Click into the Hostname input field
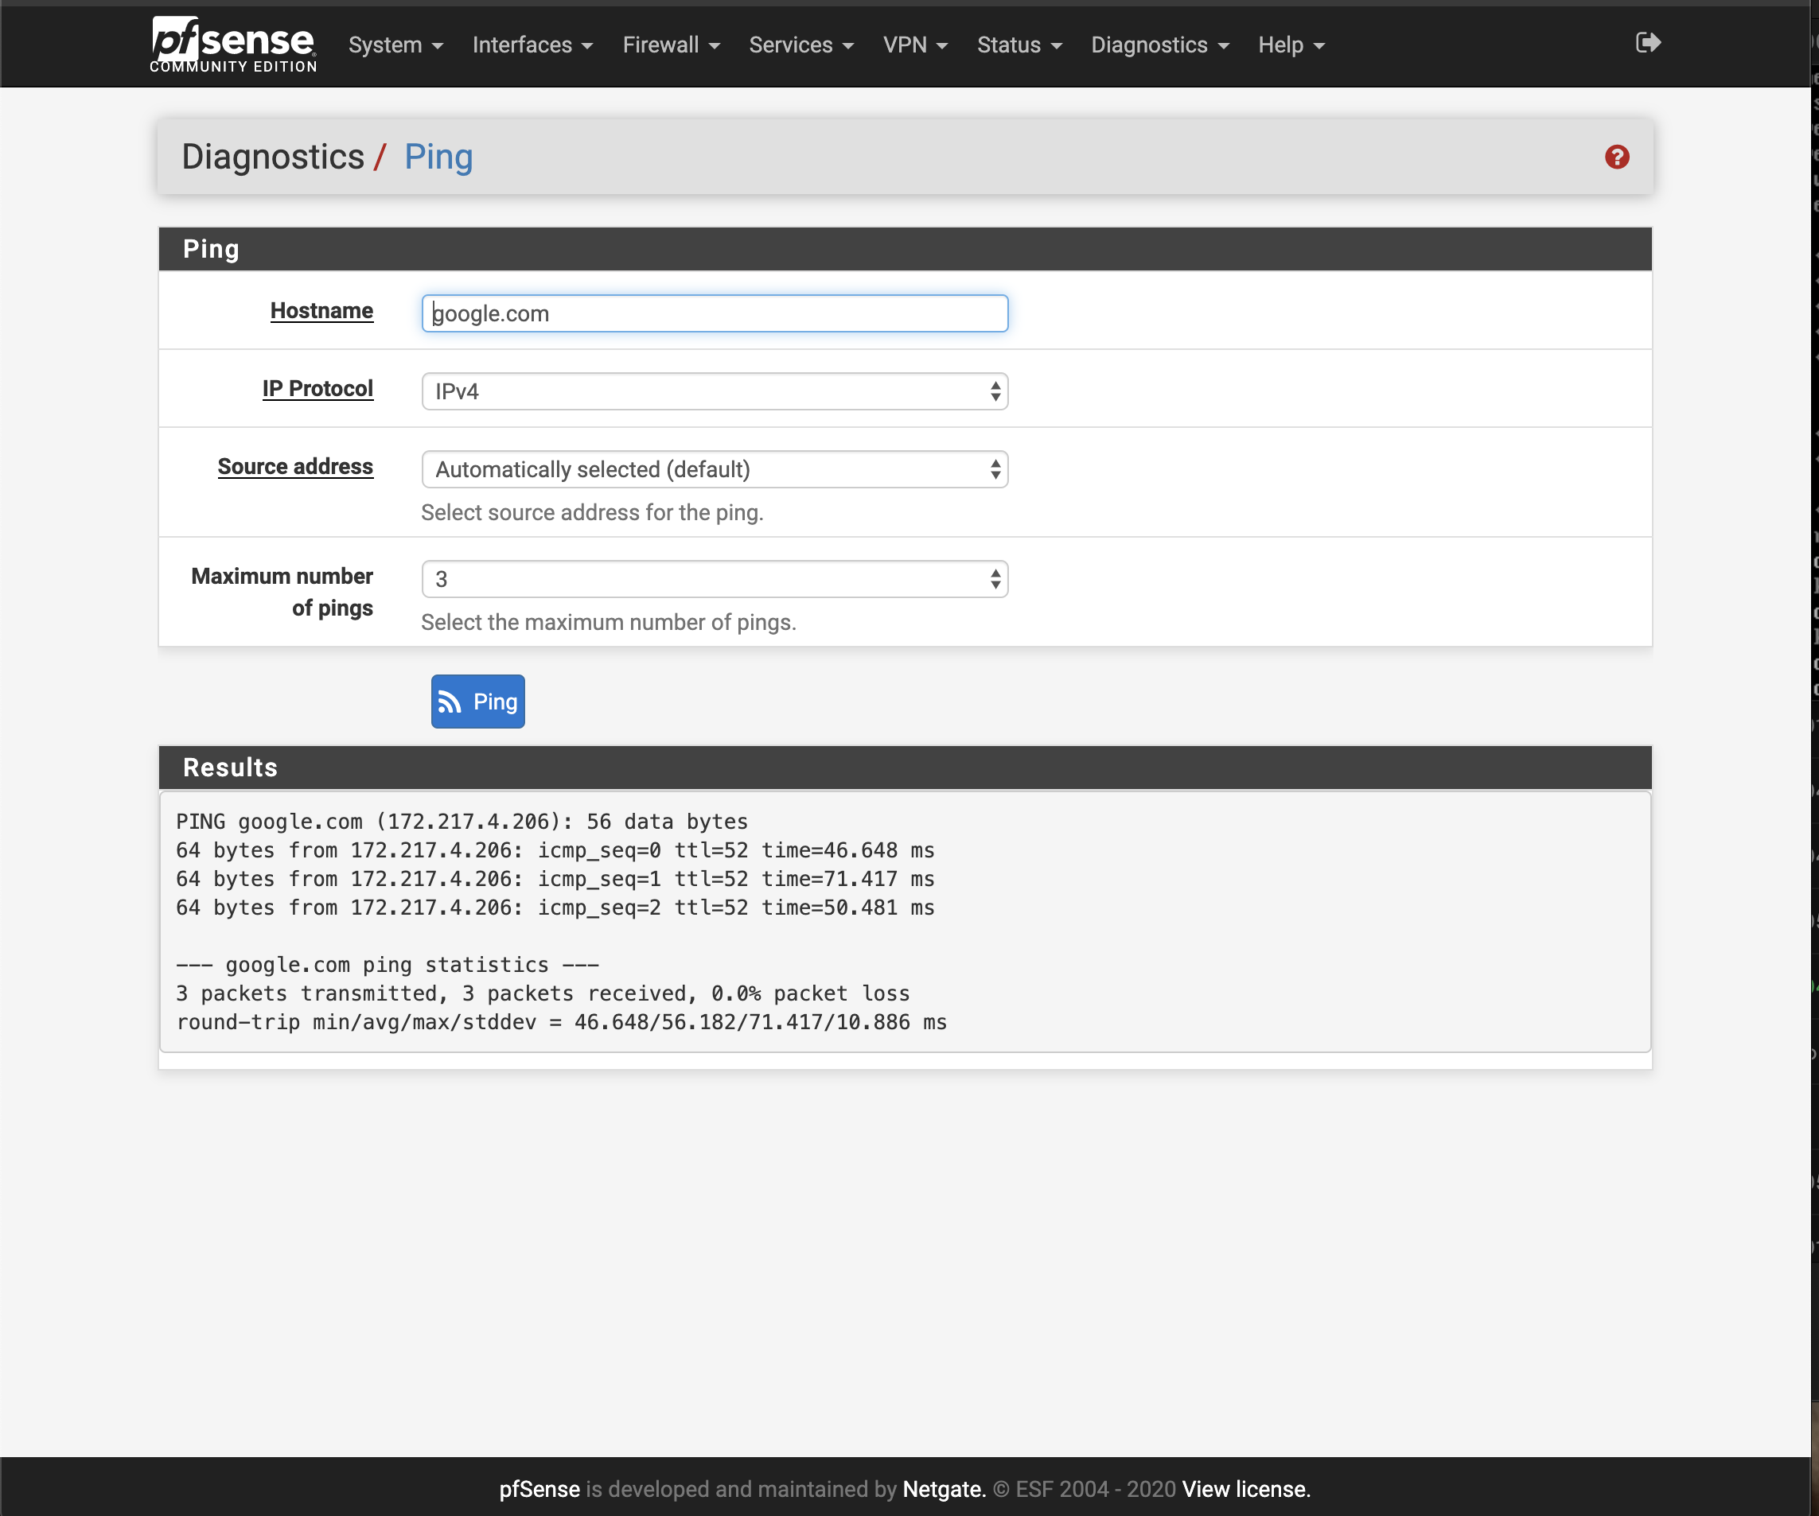 (715, 313)
